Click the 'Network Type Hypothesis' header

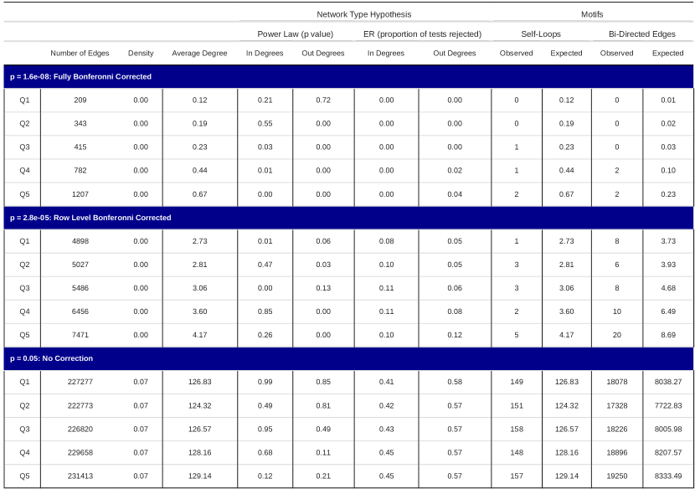364,14
